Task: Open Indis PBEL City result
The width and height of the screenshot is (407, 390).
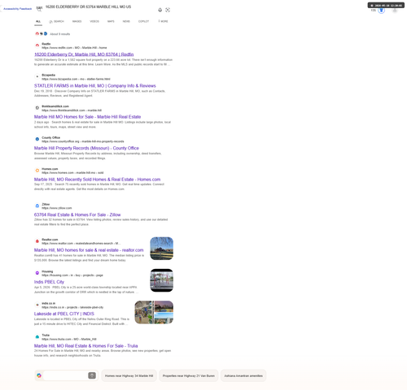Action: click(49, 282)
